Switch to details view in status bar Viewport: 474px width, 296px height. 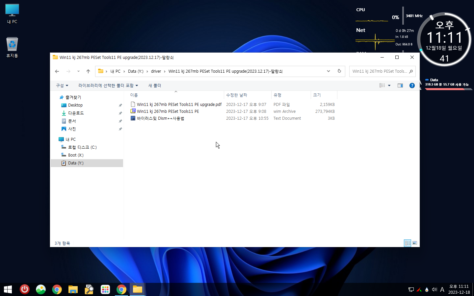pos(408,243)
